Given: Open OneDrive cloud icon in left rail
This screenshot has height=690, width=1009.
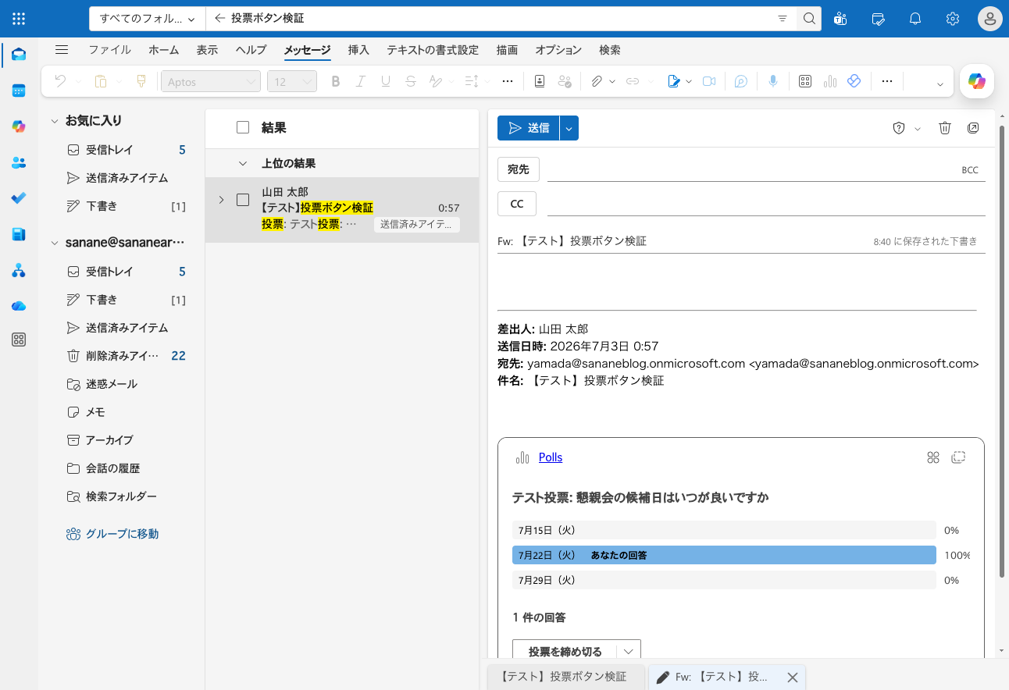Looking at the screenshot, I should 19,306.
